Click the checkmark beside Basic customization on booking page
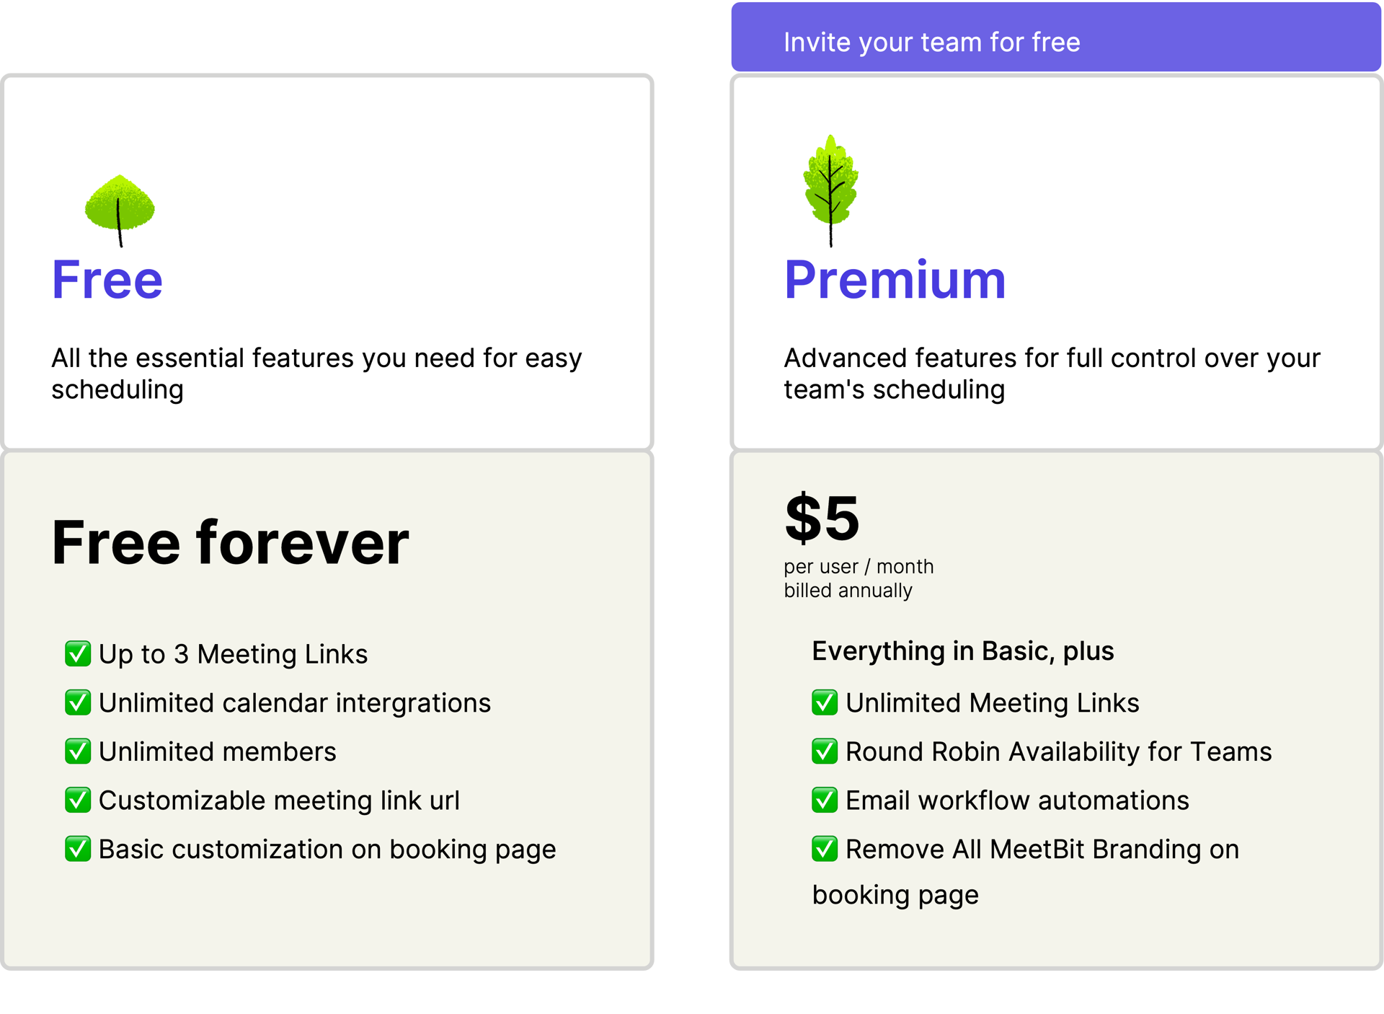This screenshot has width=1384, height=1014. point(78,849)
